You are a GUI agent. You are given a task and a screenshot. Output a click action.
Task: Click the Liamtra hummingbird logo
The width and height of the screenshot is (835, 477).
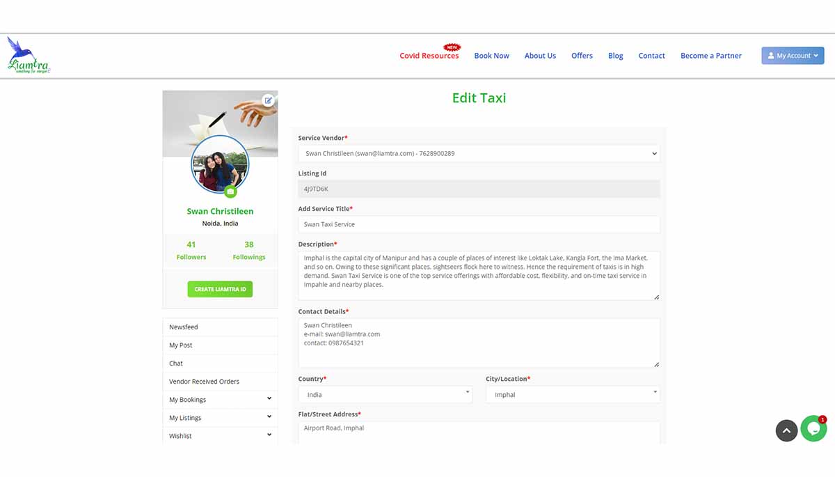pos(29,56)
